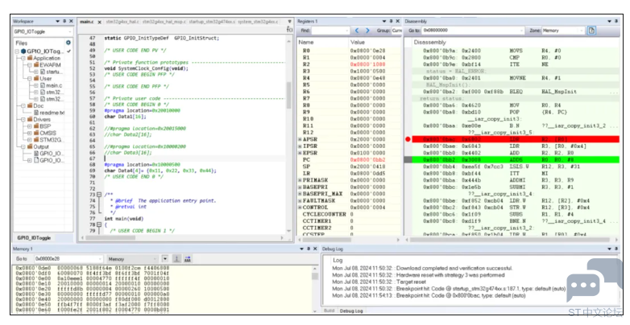Switch to the startup_stm32g474xx.s tab
Viewport: 630px width, 325px height.
click(x=212, y=22)
